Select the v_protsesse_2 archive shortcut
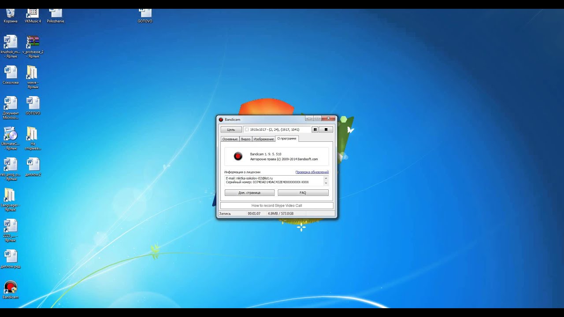This screenshot has width=564, height=317. click(33, 47)
